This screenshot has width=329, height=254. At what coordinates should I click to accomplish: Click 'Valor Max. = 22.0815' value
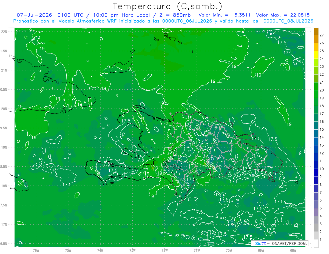(283, 15)
